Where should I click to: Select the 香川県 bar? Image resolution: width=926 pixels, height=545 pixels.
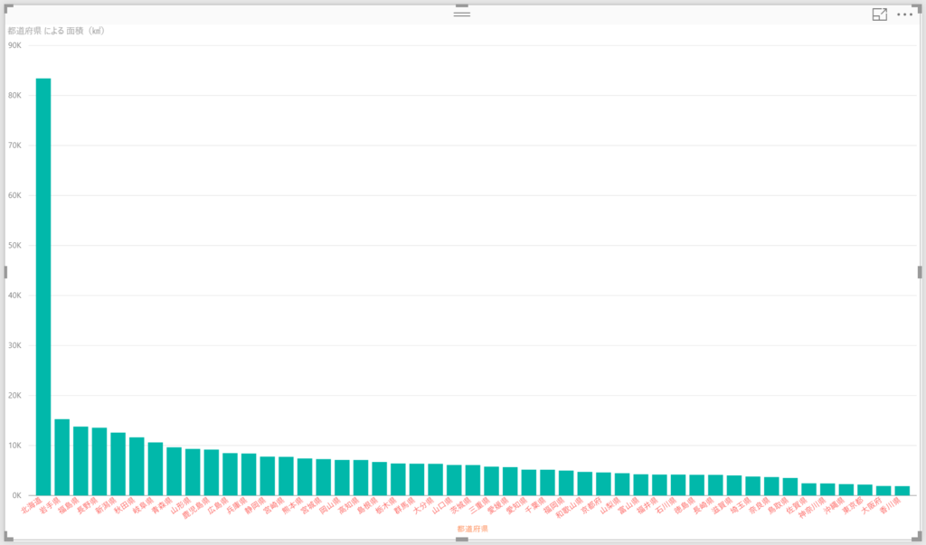[902, 491]
